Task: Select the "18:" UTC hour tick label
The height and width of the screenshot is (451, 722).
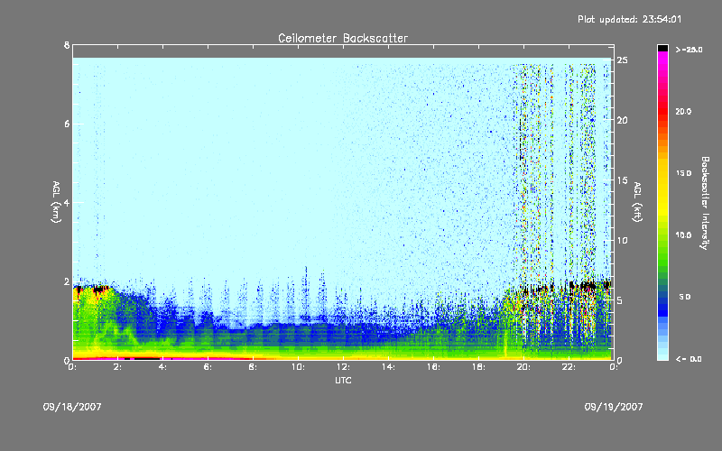Action: tap(478, 367)
